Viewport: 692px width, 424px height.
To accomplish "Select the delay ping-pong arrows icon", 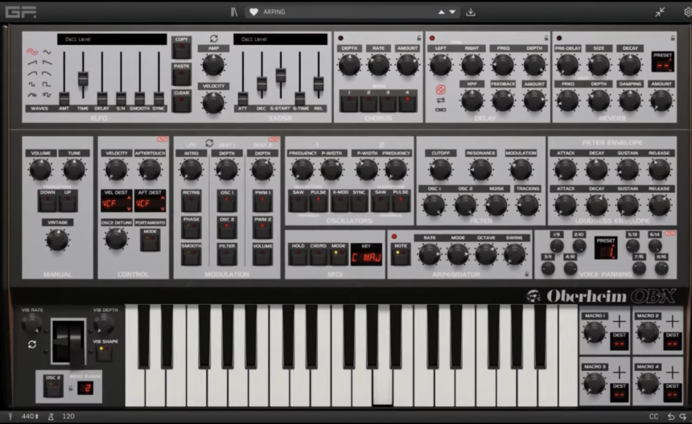I will (440, 101).
